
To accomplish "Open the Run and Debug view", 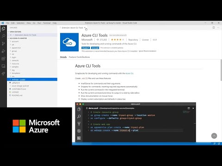I will tap(3, 51).
